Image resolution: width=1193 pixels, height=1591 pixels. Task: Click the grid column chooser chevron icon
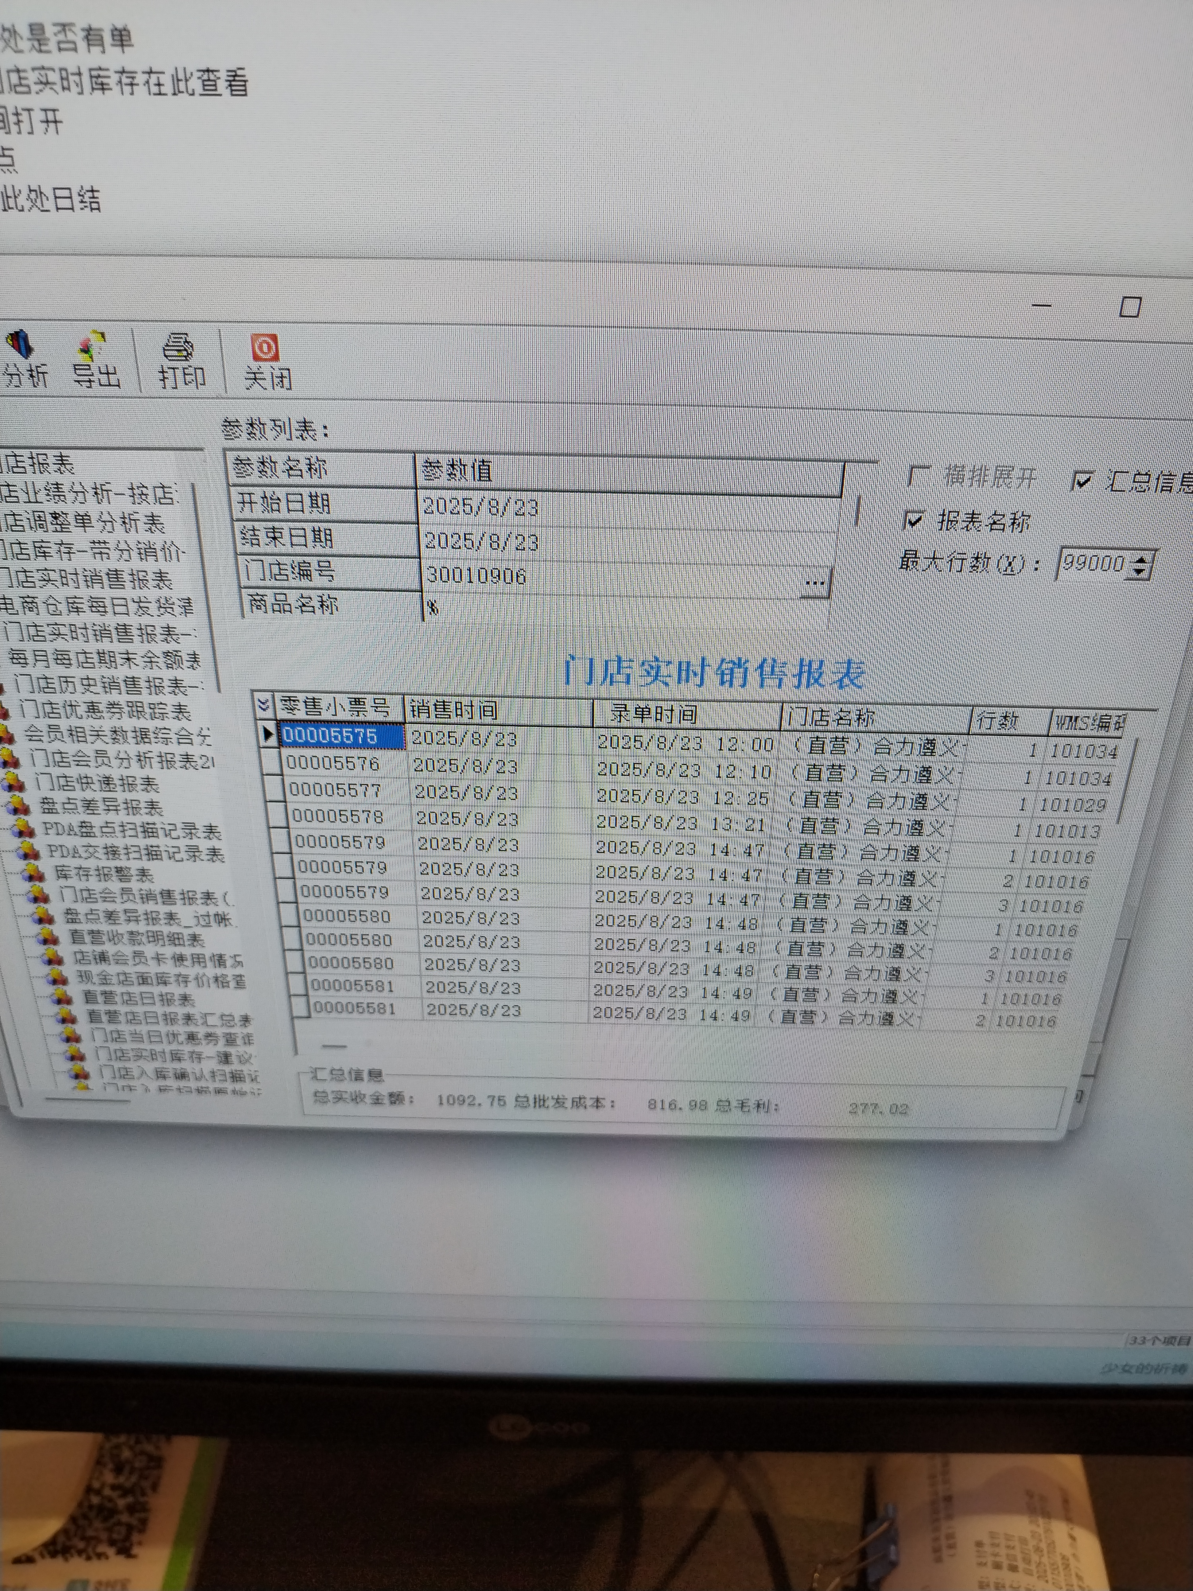263,704
